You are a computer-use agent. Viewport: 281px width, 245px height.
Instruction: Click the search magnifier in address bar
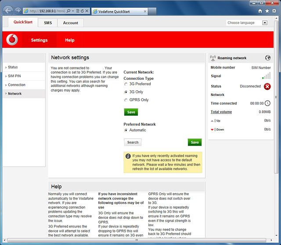pyautogui.click(x=68, y=11)
